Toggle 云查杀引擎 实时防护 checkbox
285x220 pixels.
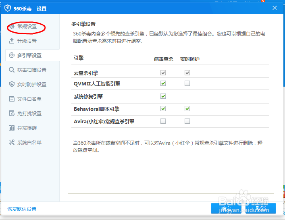tap(187, 73)
